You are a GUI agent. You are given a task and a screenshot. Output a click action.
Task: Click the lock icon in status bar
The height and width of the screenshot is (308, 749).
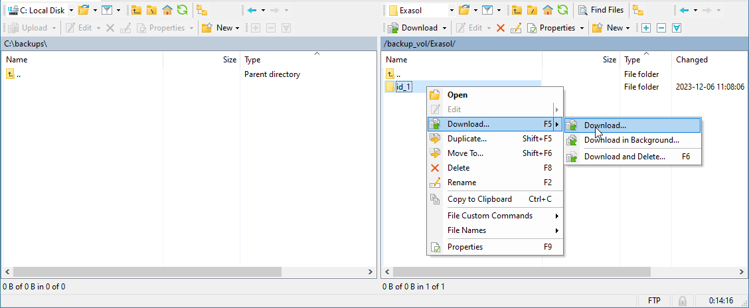tap(682, 301)
